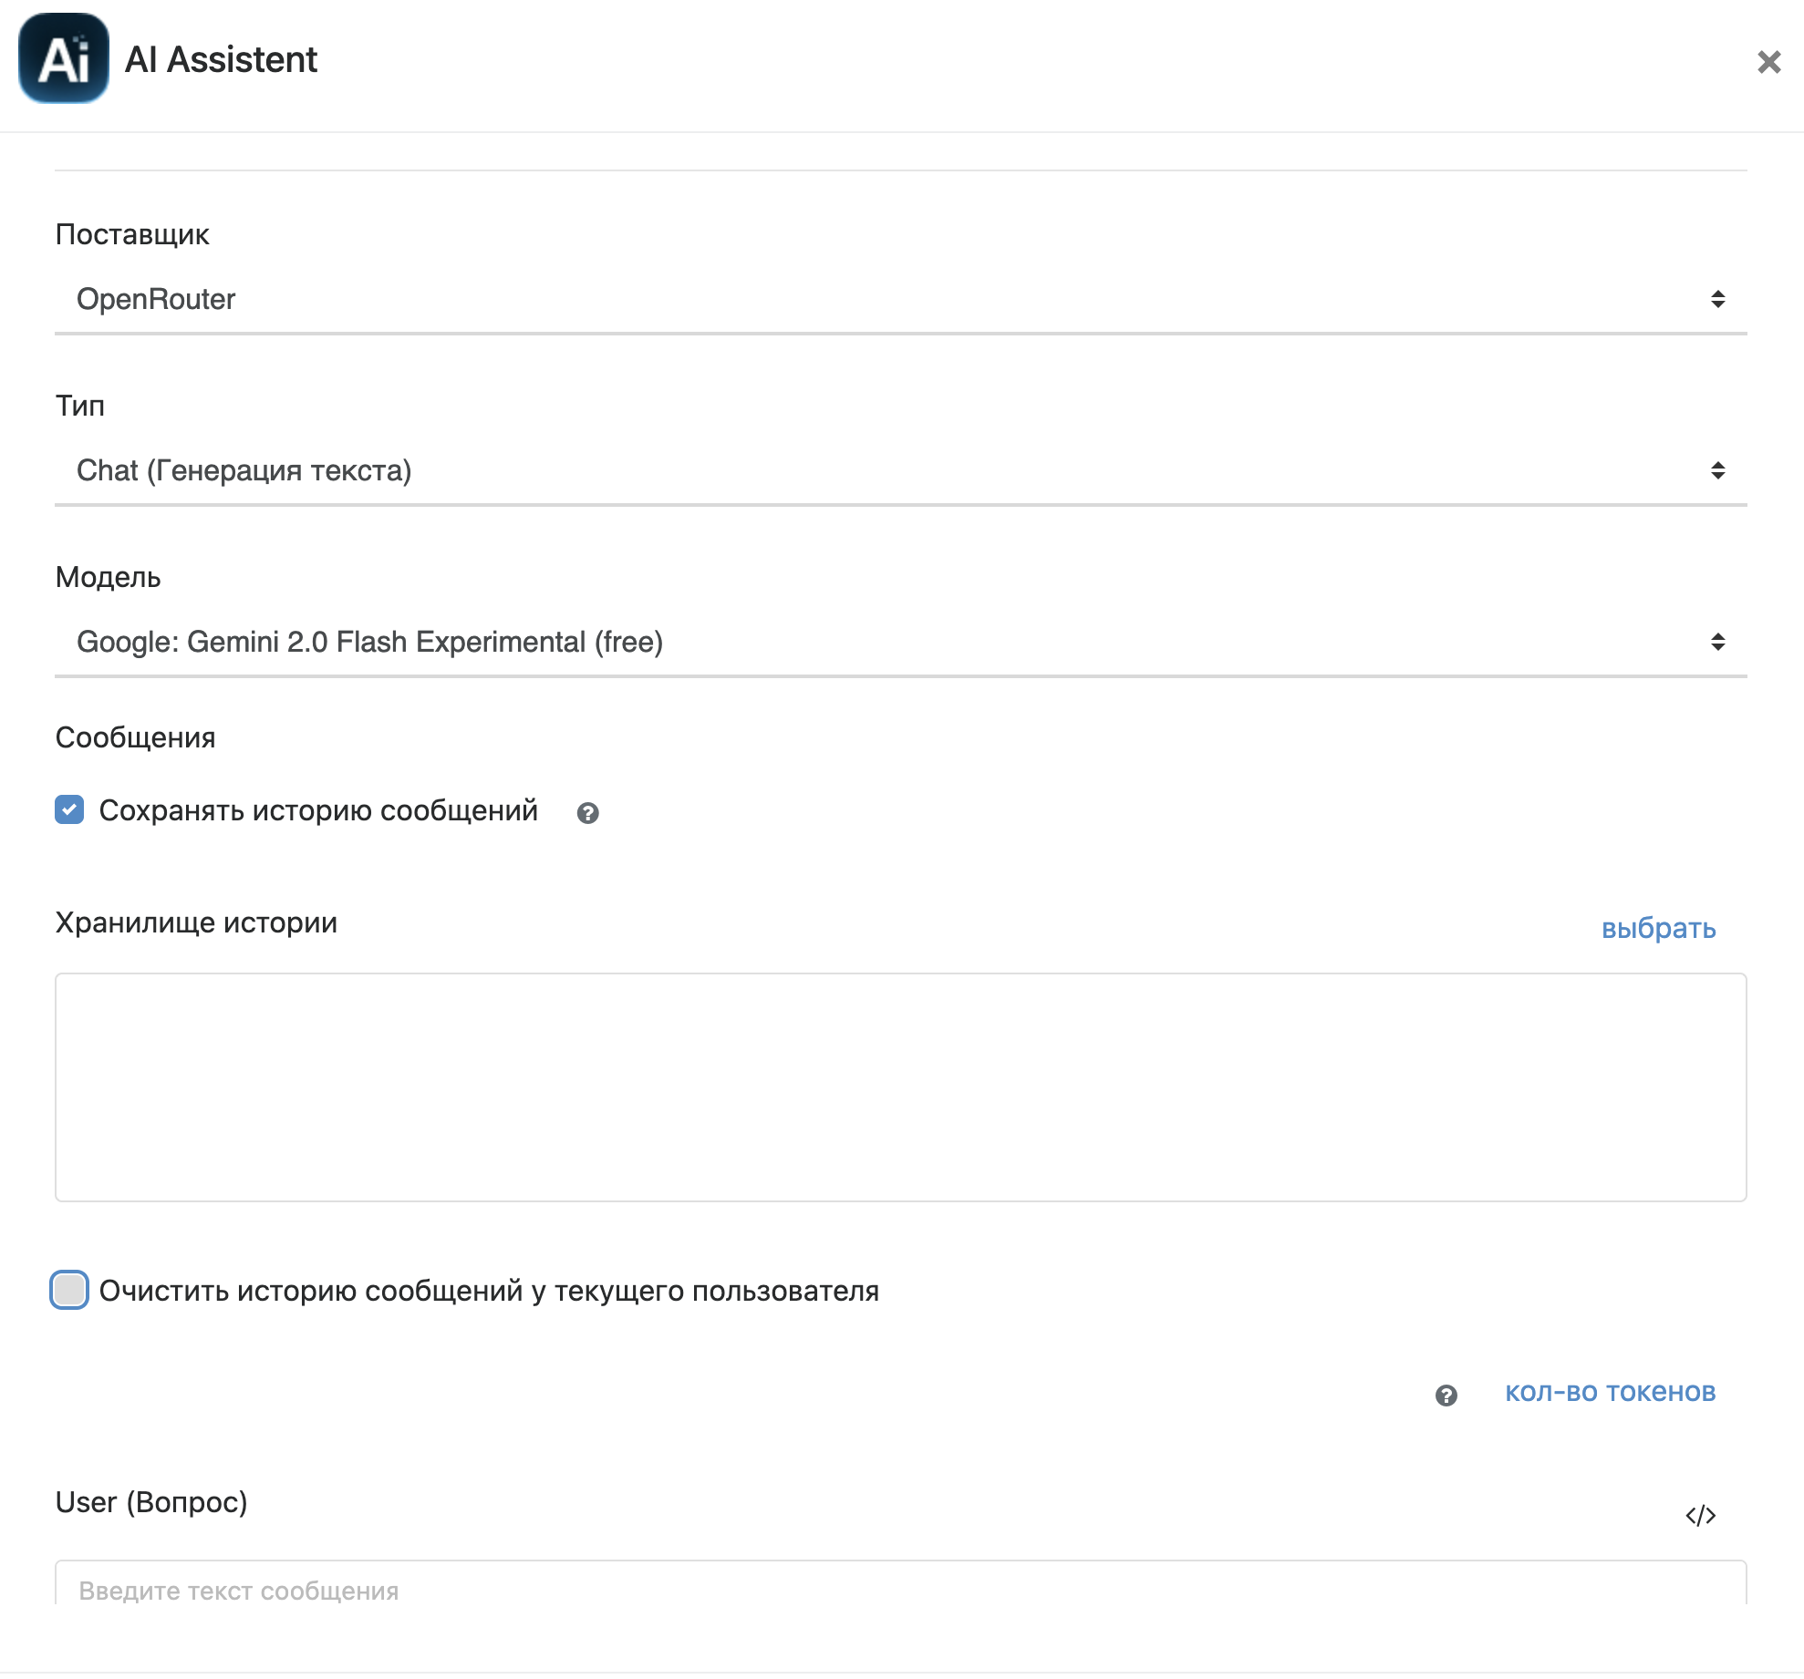The height and width of the screenshot is (1679, 1804).
Task: Click help icon beside кол-во токенов
Action: point(1446,1395)
